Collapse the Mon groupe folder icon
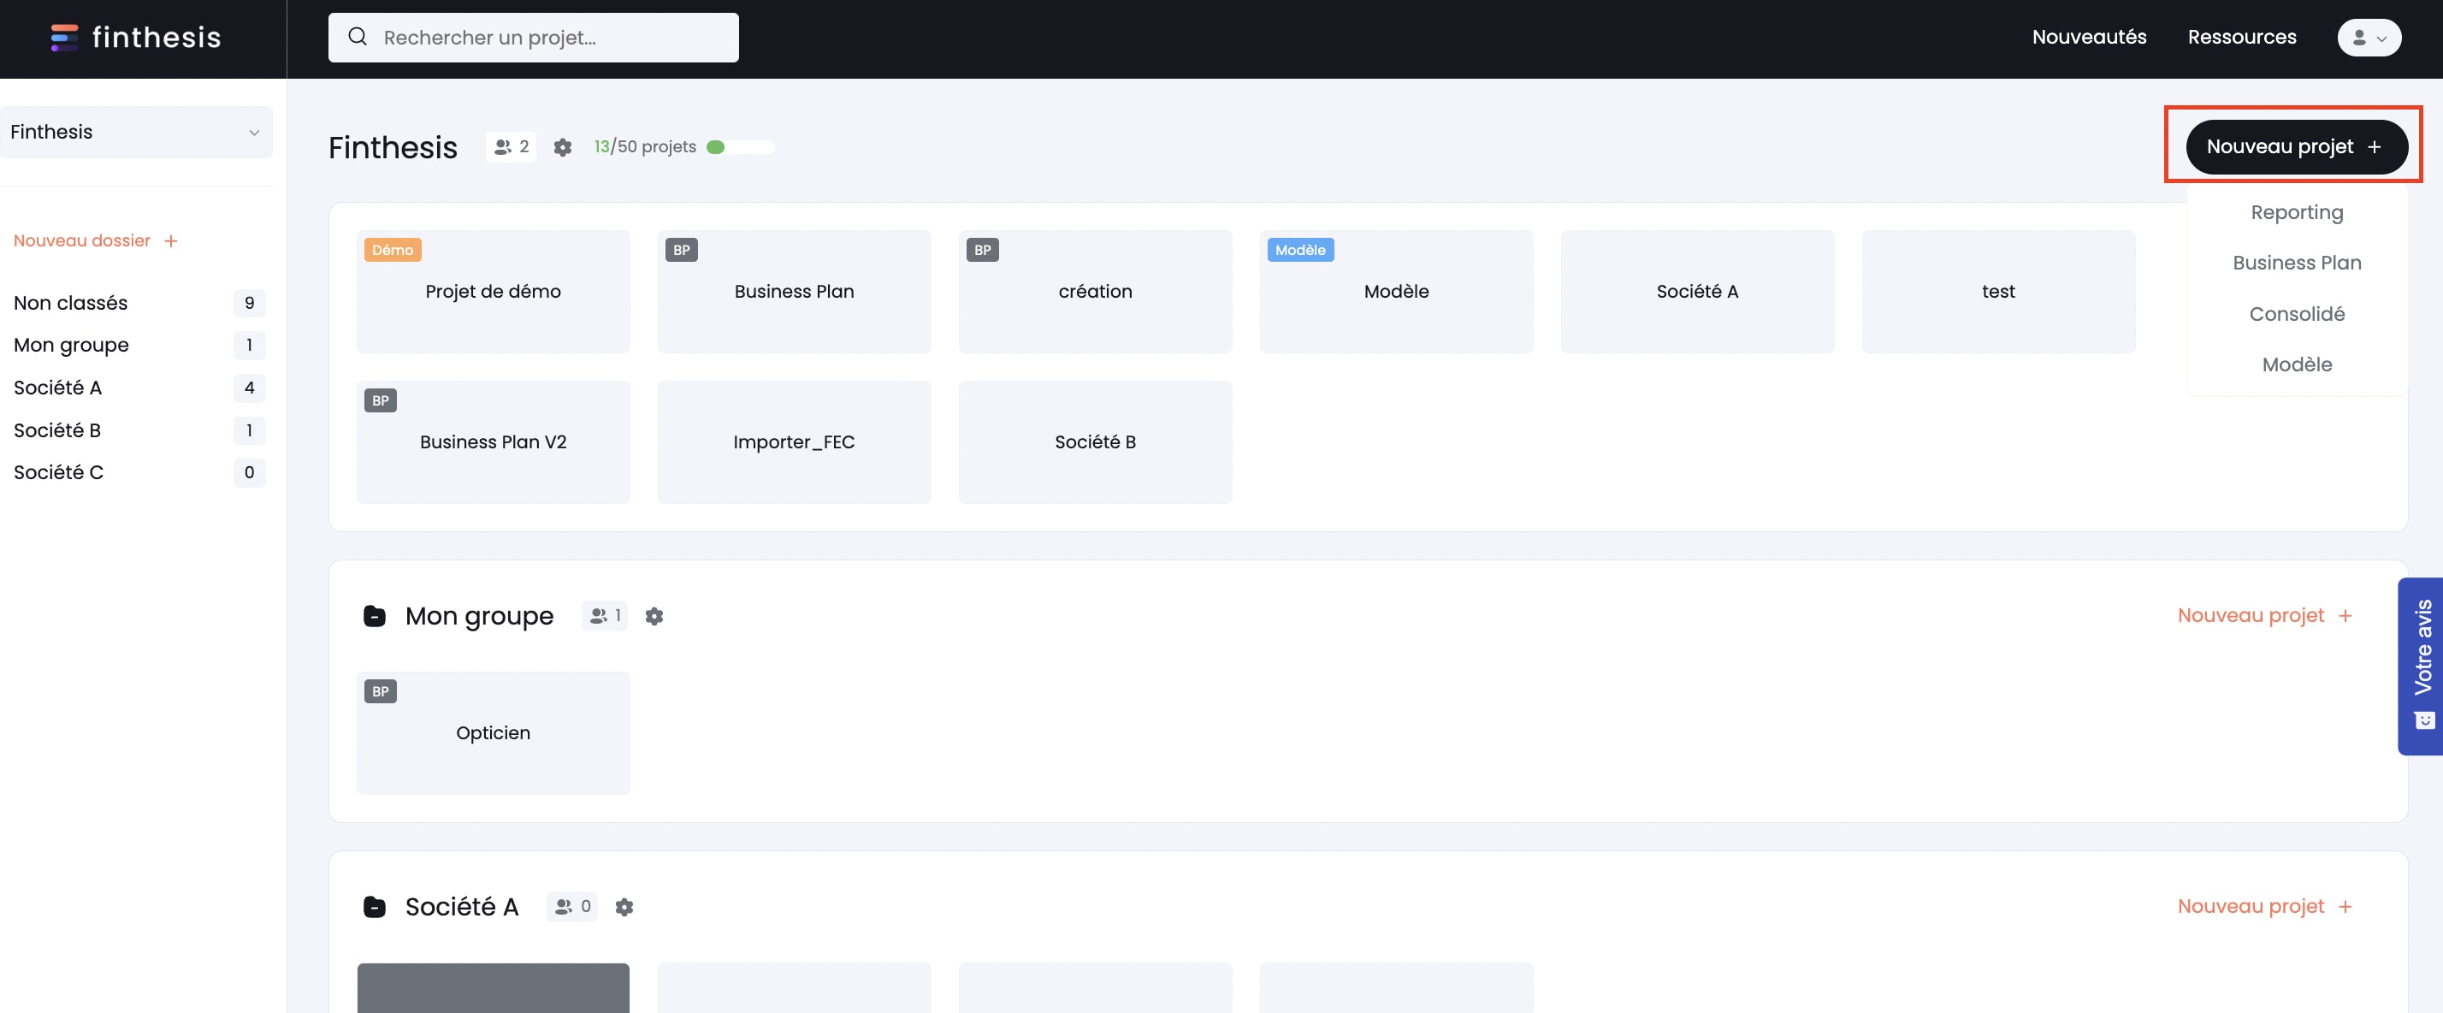 point(375,617)
